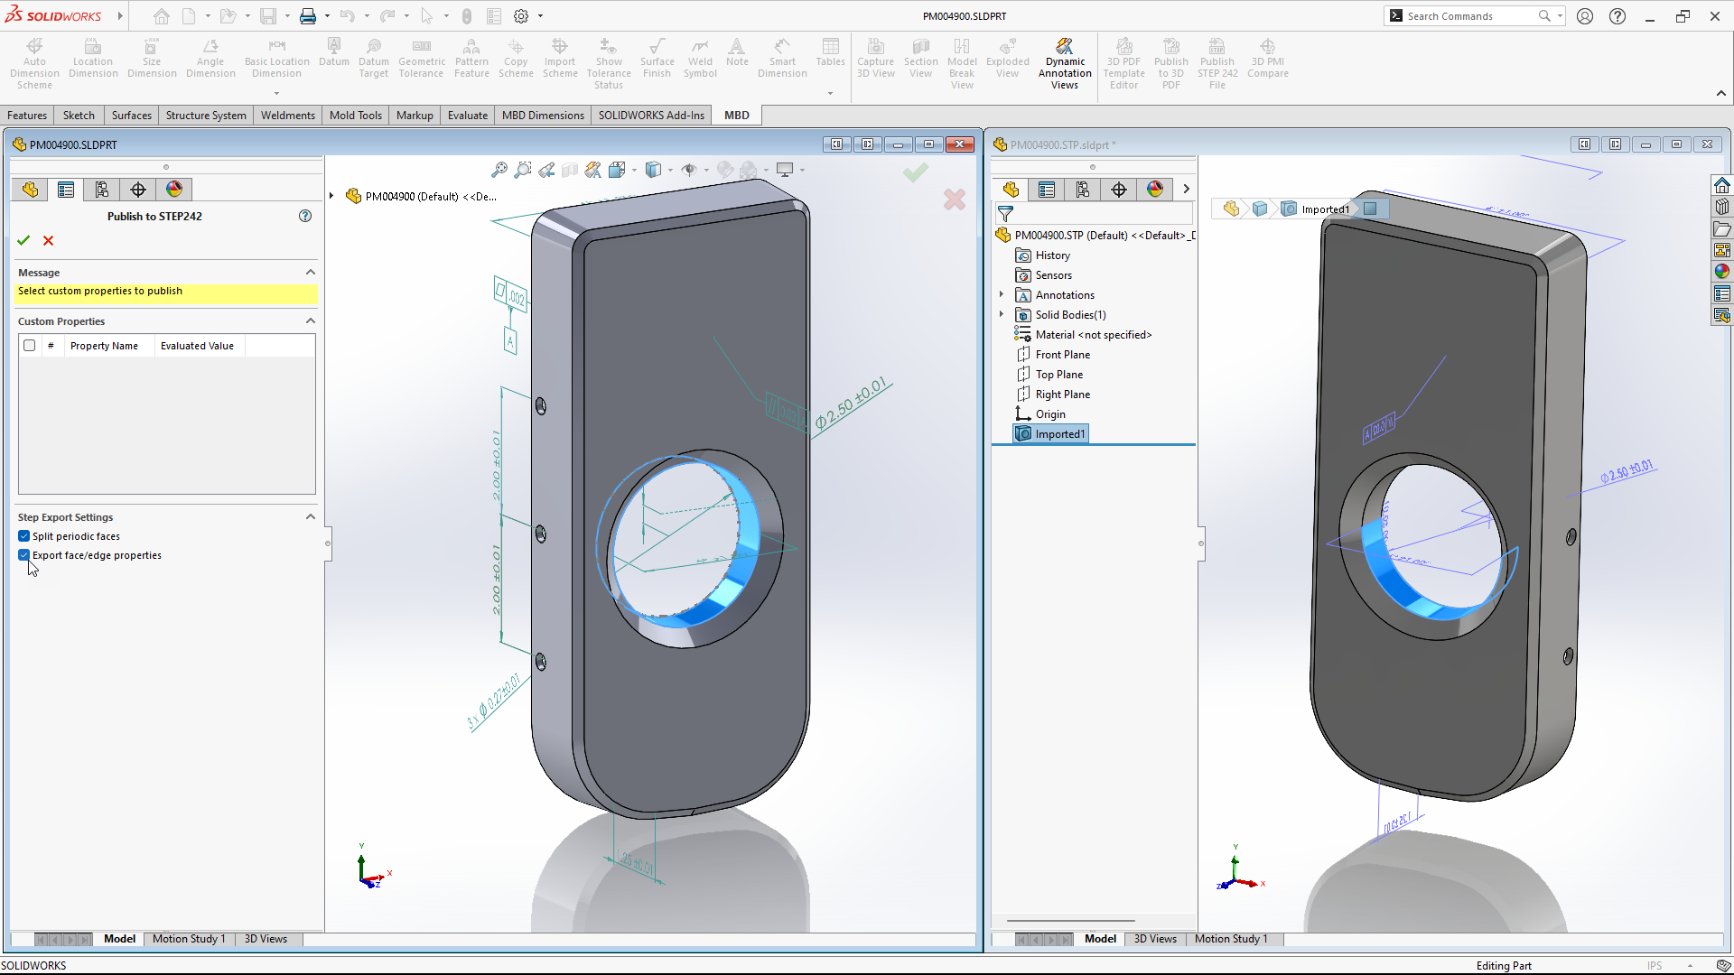Toggle the Split periodic faces checkbox
Screen dimensions: 1734x975
pos(23,535)
